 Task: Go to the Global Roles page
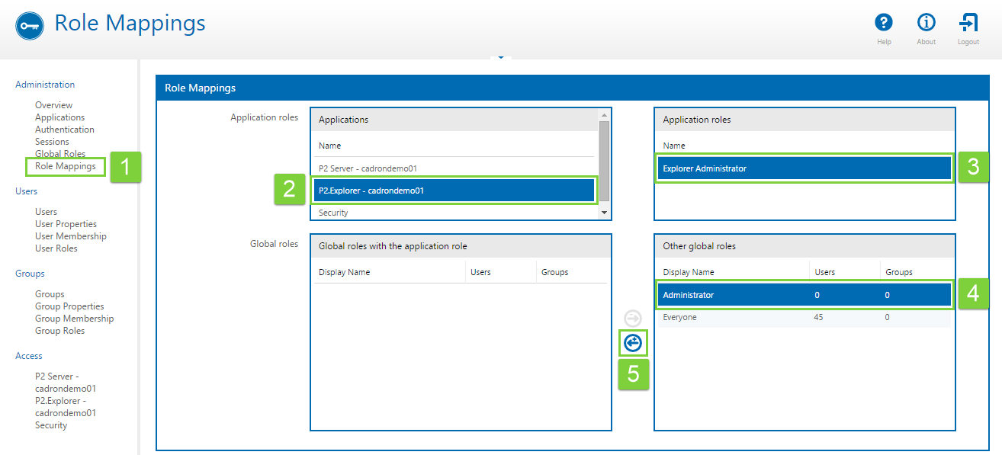60,154
